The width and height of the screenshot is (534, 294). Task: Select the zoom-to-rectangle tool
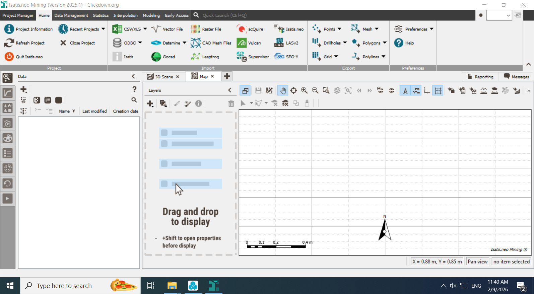[326, 90]
